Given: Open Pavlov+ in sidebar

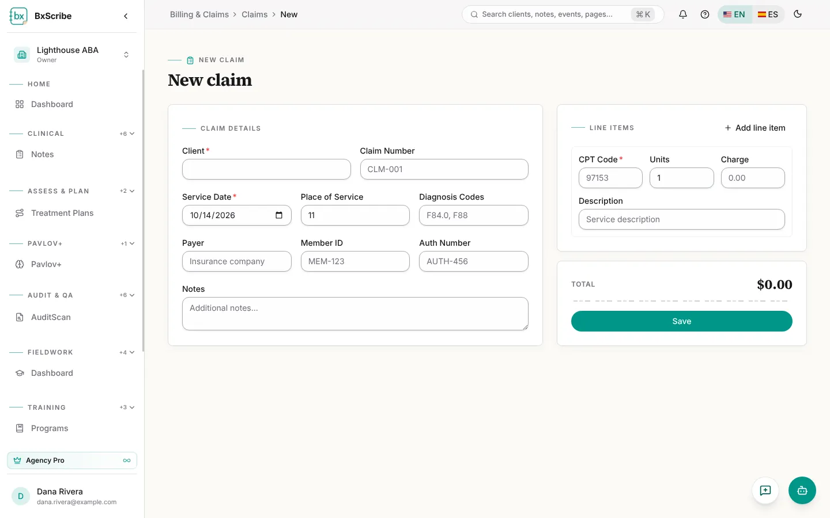Looking at the screenshot, I should (x=72, y=264).
